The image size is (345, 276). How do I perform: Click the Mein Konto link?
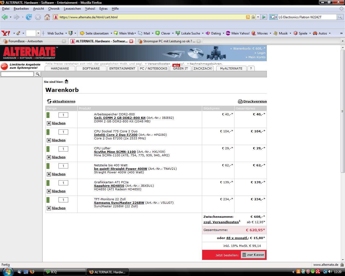[x=257, y=57]
